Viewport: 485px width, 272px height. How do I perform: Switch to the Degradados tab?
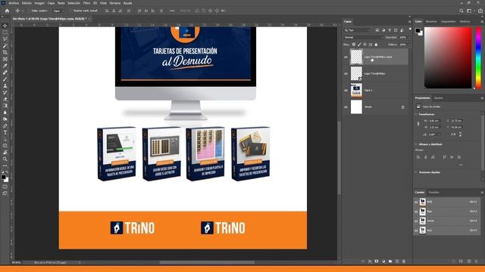coord(449,22)
